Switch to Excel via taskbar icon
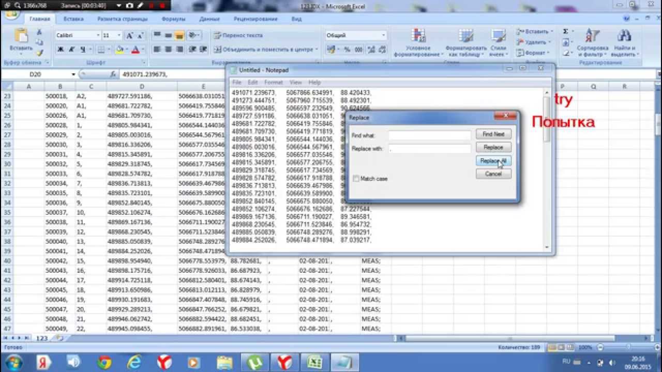 click(x=314, y=362)
